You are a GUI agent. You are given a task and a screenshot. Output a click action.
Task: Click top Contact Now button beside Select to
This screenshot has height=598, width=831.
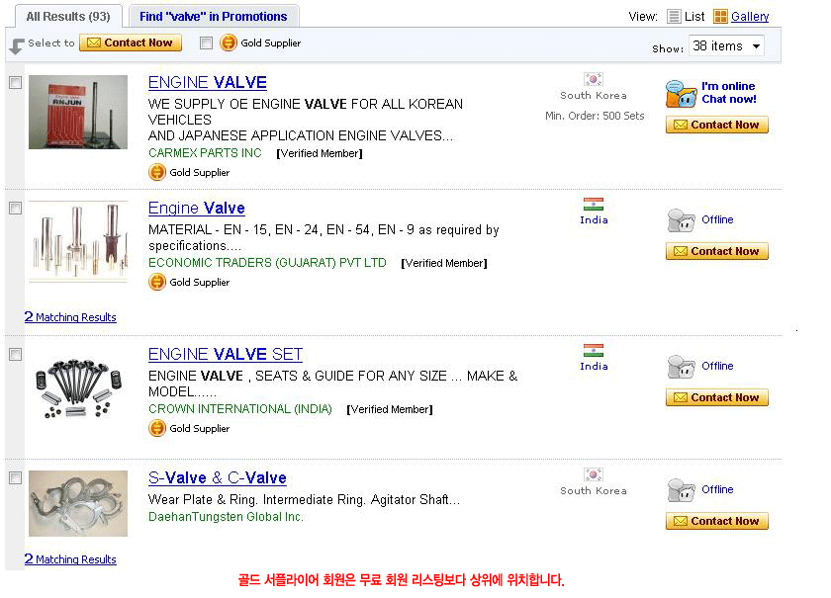coord(131,43)
